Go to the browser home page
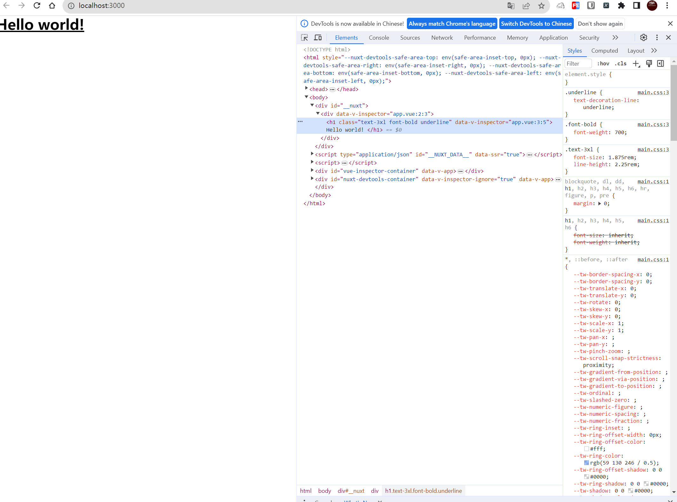The height and width of the screenshot is (502, 677). point(52,5)
